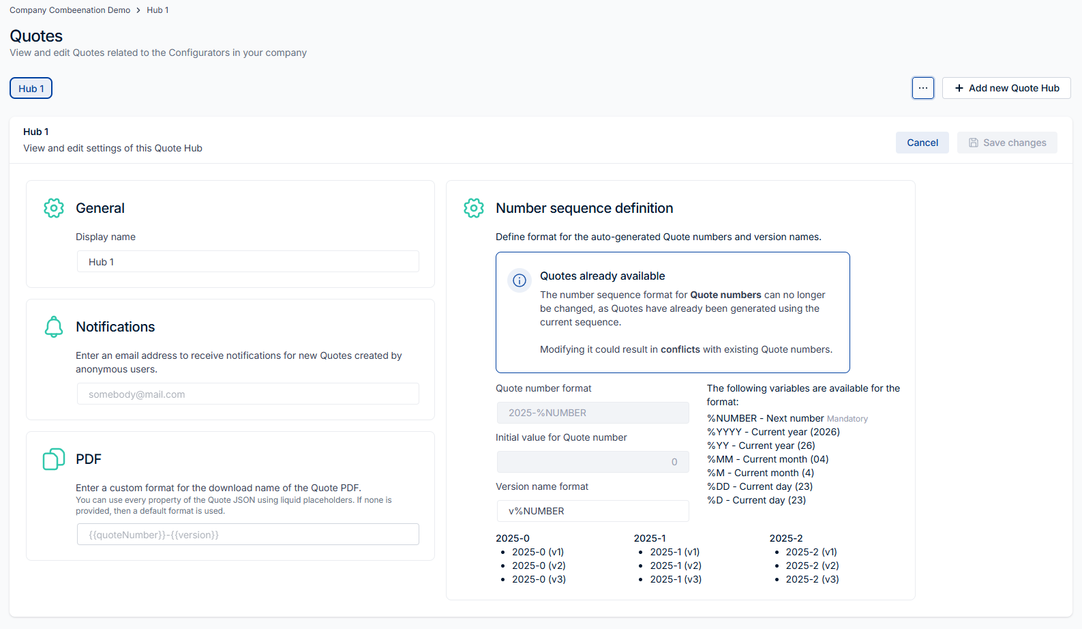Click the Notifications bell icon
The height and width of the screenshot is (629, 1082).
(54, 327)
